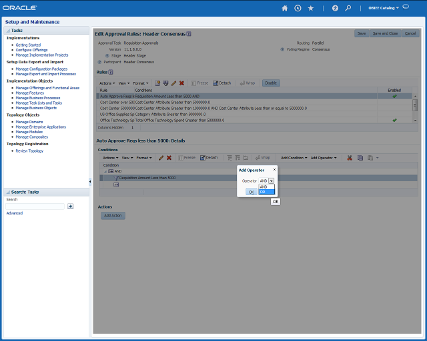
Task: Click the help icon beside Edit Approval Rules title
Action: 189,34
